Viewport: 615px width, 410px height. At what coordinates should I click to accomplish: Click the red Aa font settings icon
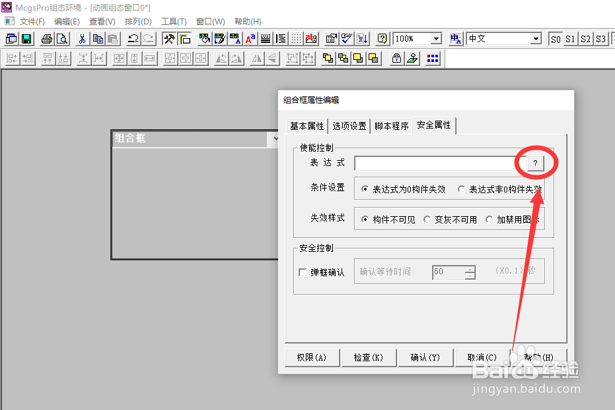250,39
